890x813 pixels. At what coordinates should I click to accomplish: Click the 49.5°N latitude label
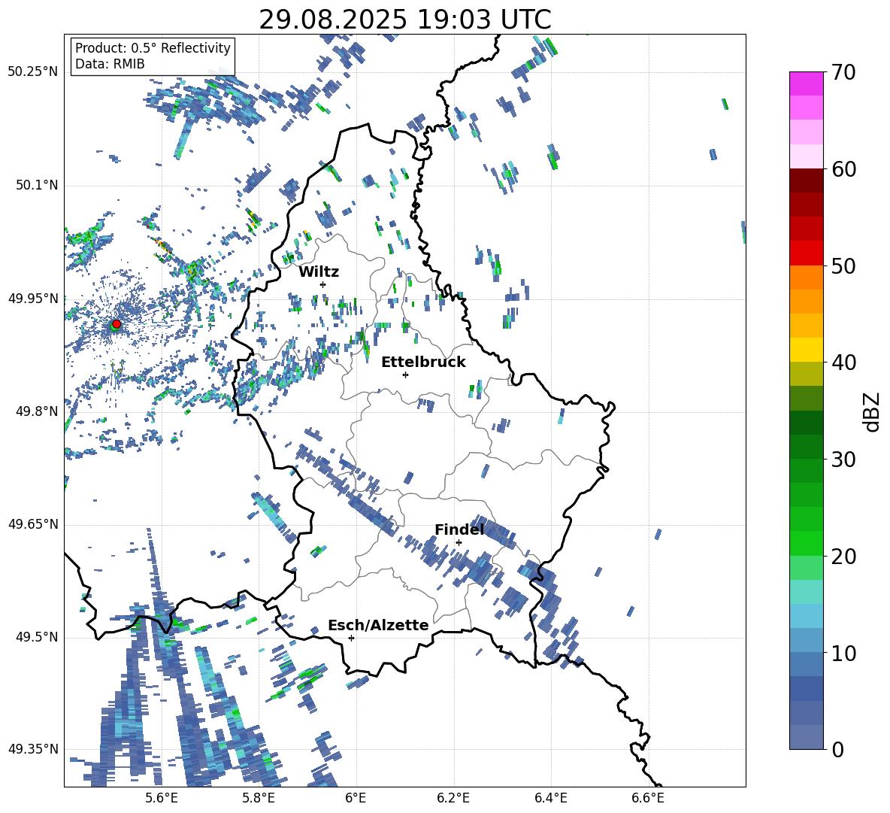[x=37, y=637]
